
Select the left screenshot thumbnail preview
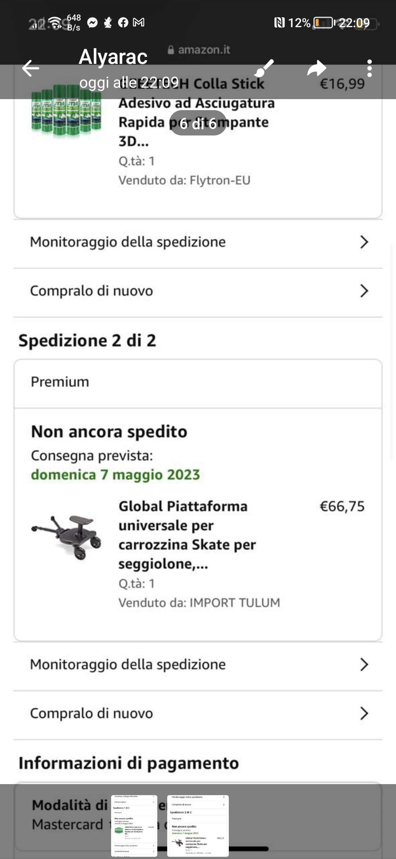134,826
